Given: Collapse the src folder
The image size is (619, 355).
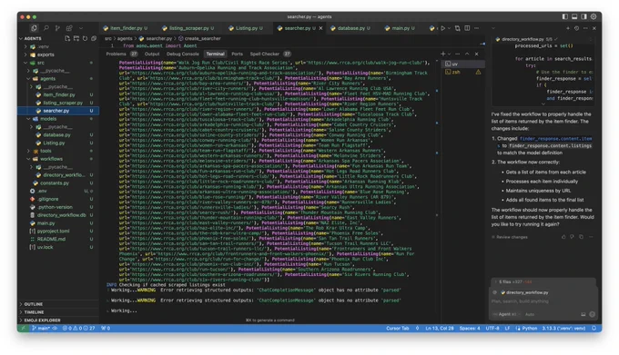Looking at the screenshot, I should [x=41, y=63].
